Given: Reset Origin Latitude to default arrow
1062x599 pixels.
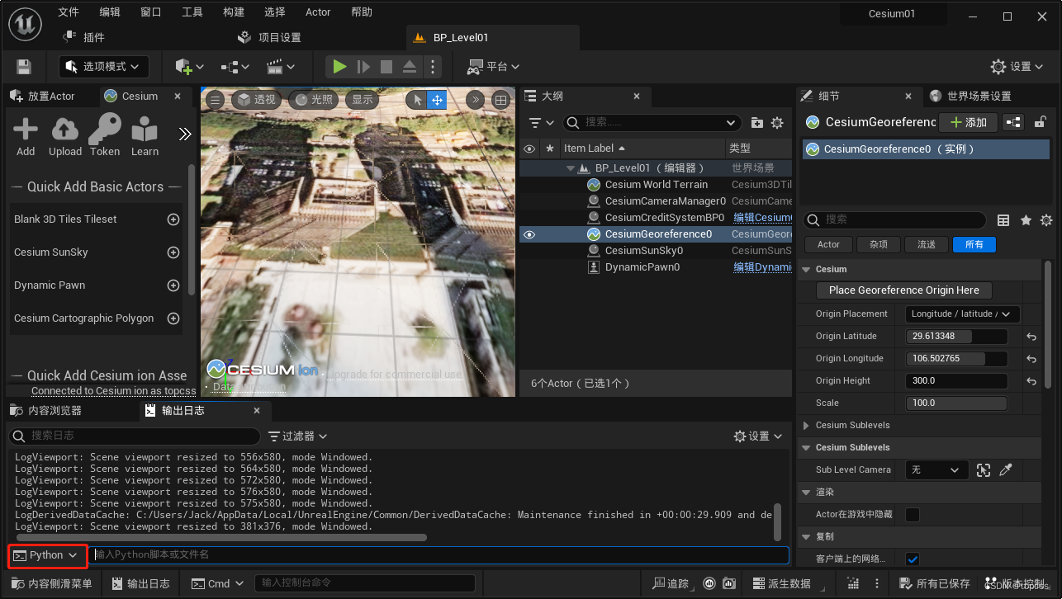Looking at the screenshot, I should (x=1031, y=337).
